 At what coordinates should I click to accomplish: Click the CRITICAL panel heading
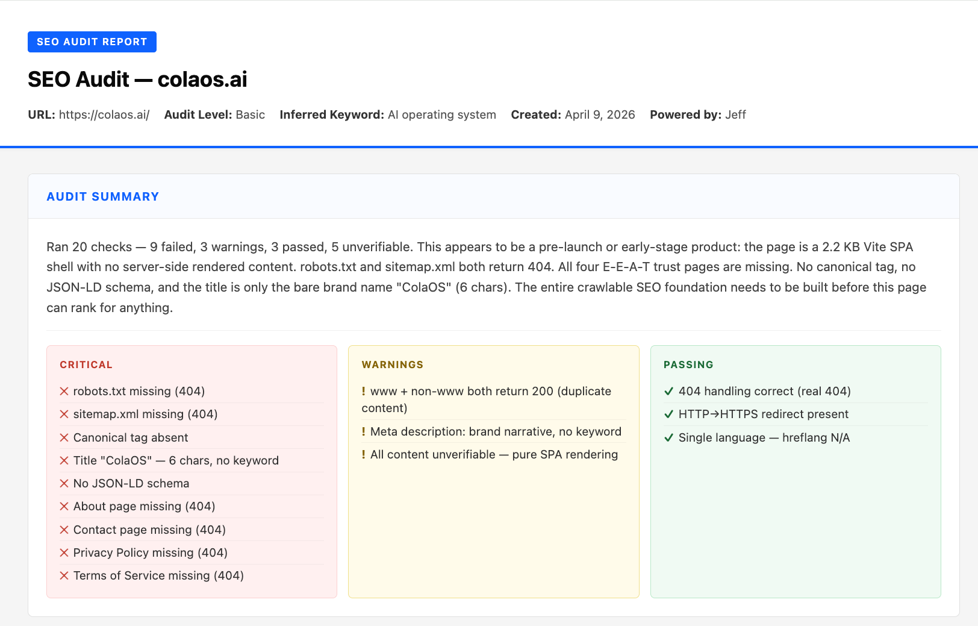click(86, 365)
